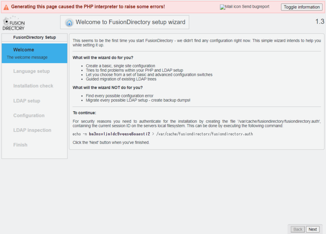This screenshot has width=326, height=234.
Task: Click the Send bugreport link
Action: pyautogui.click(x=256, y=7)
